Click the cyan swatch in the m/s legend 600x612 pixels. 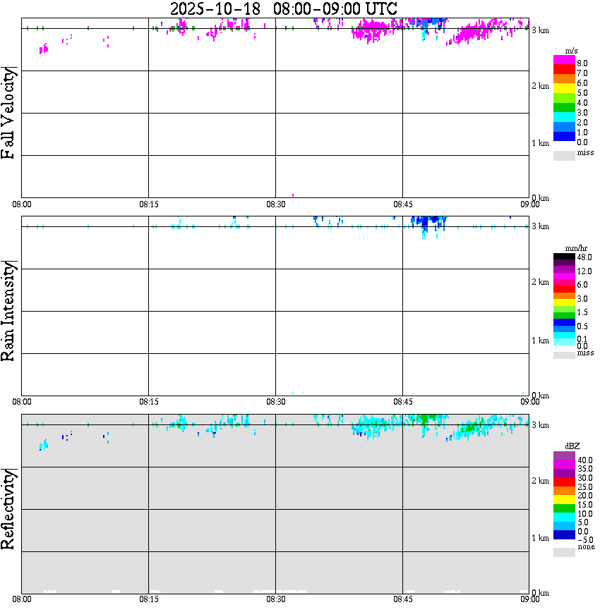564,117
